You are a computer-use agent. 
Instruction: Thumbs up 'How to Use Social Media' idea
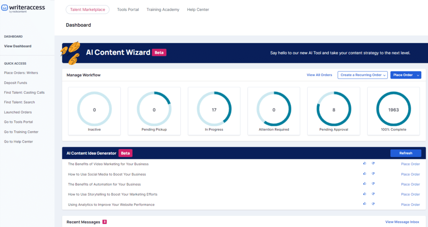coord(364,173)
